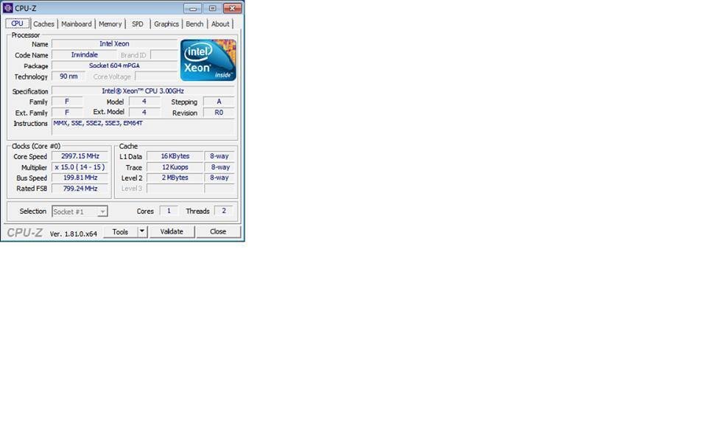Click the empty Core Voltage field
The width and height of the screenshot is (707, 442).
coord(156,76)
